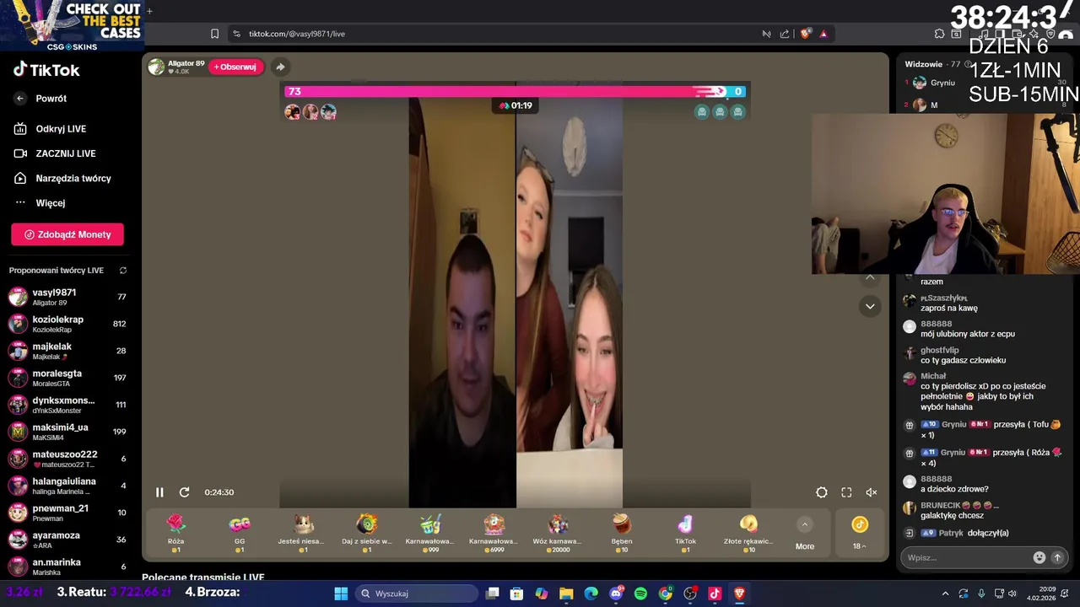Click the browser address bar URL
The image size is (1080, 607).
[297, 34]
